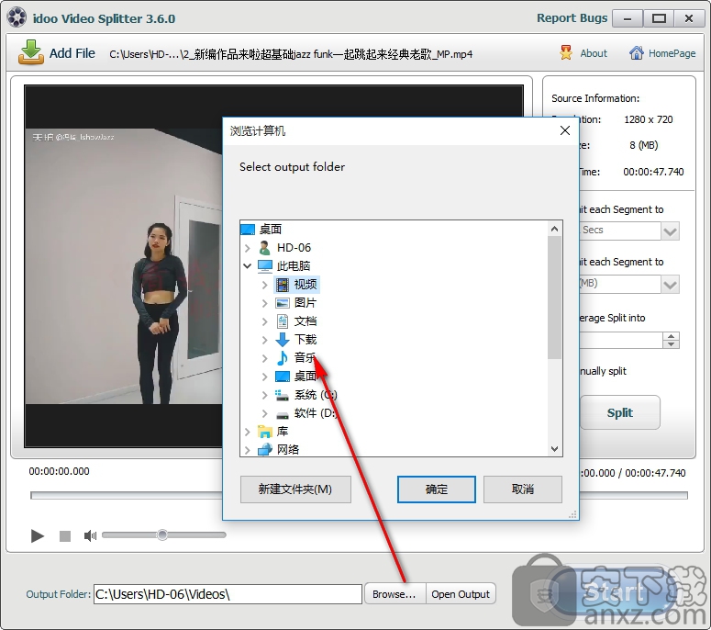The width and height of the screenshot is (711, 630).
Task: Cancel dialog with 取消 button
Action: coord(523,489)
